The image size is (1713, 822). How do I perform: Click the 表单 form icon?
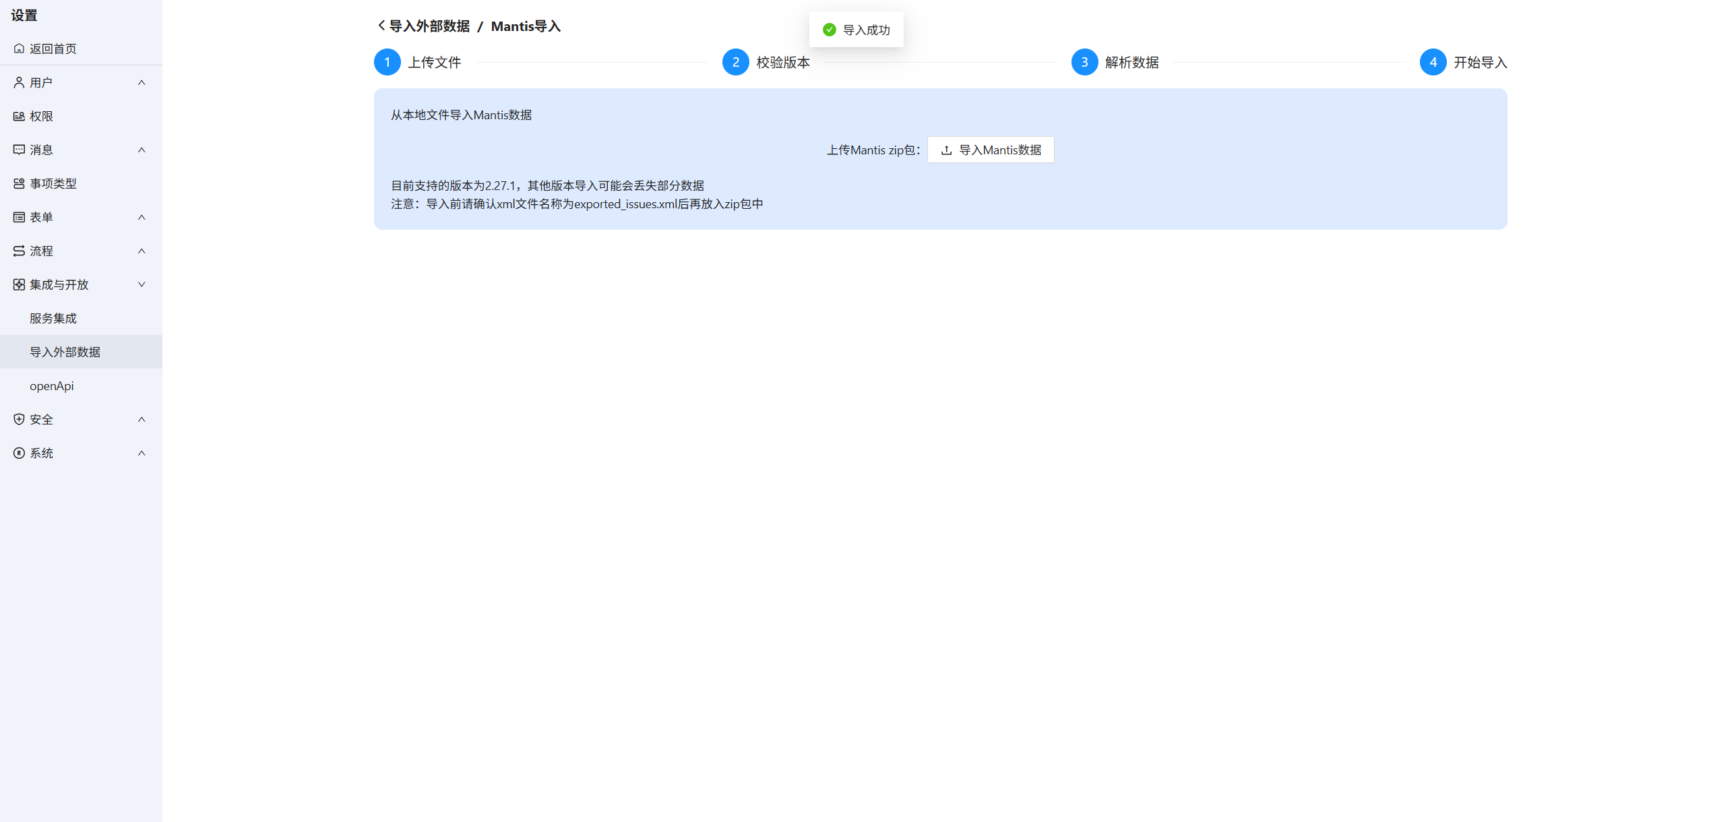pos(19,217)
